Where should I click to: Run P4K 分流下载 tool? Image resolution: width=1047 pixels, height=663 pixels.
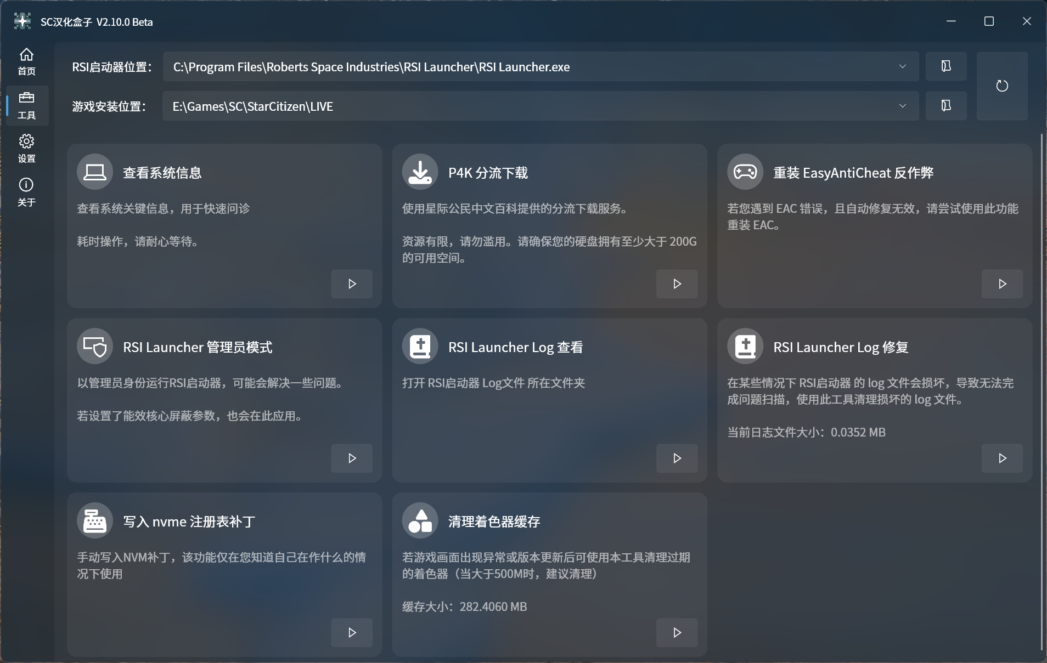pyautogui.click(x=677, y=284)
